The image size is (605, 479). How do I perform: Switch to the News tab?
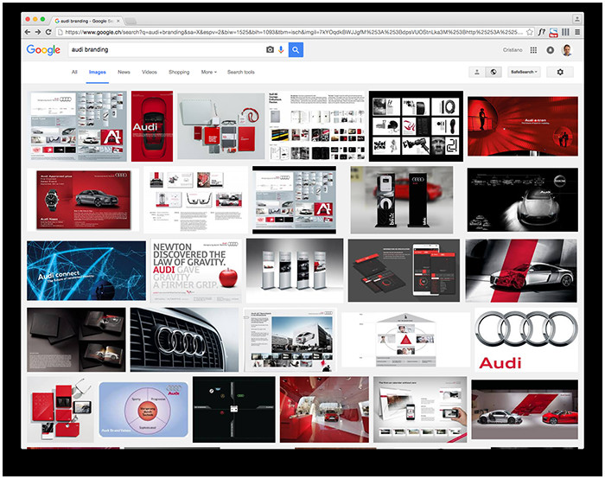124,72
